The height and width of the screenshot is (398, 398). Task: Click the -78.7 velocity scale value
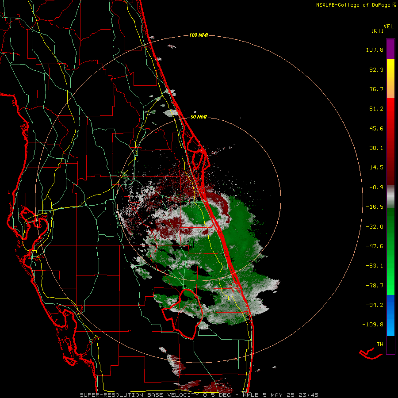[375, 286]
